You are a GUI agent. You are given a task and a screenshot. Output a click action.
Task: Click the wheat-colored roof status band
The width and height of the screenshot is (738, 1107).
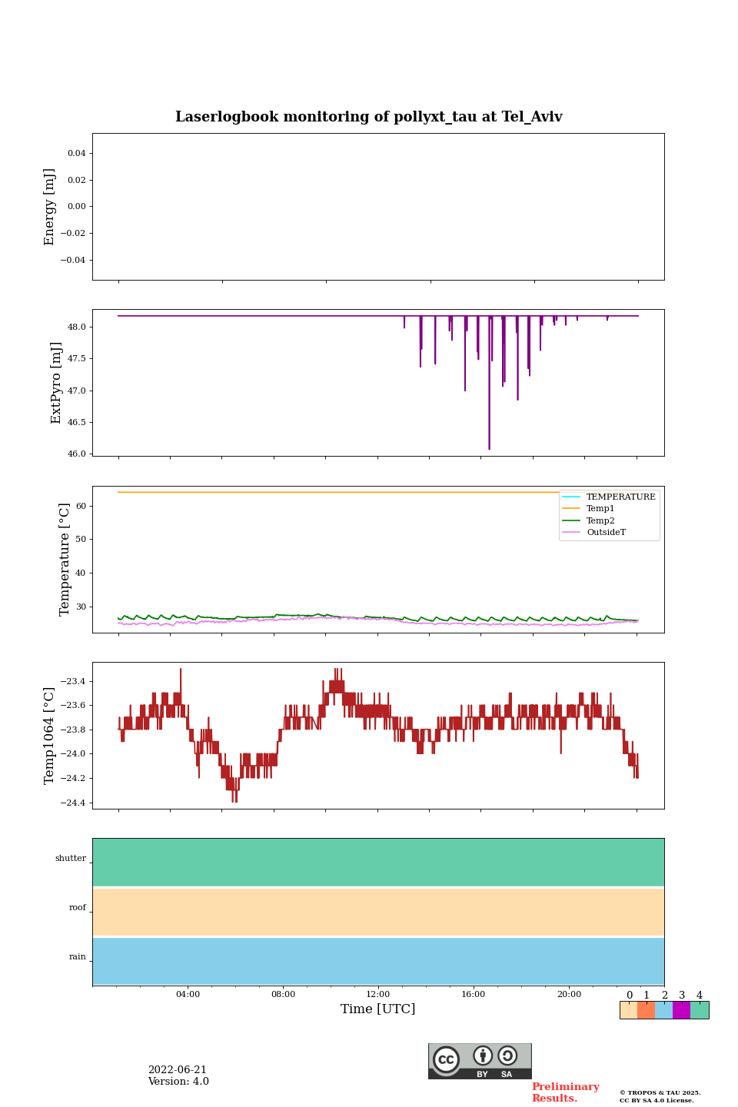pos(378,912)
